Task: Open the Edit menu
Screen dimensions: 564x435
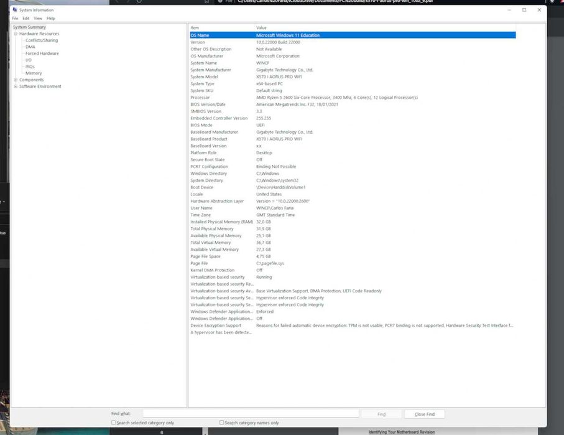Action: pyautogui.click(x=26, y=19)
